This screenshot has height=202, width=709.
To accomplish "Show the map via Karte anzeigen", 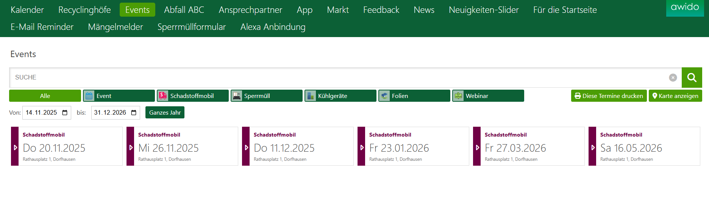I will click(675, 96).
